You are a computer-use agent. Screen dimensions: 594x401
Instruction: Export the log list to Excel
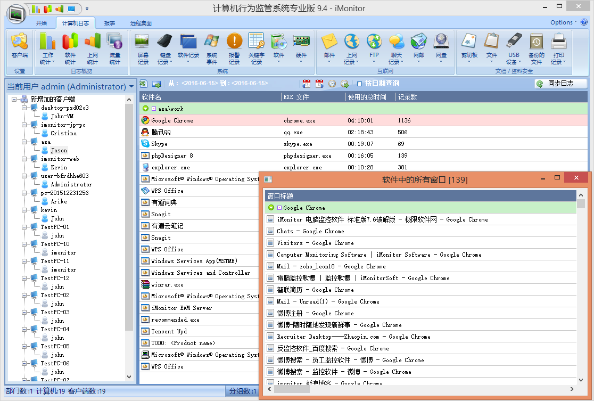pos(143,84)
